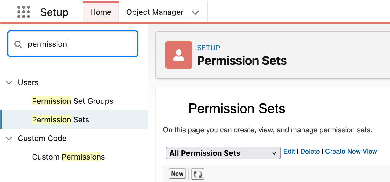Click the refresh icon next to New
Image resolution: width=390 pixels, height=182 pixels.
click(198, 174)
